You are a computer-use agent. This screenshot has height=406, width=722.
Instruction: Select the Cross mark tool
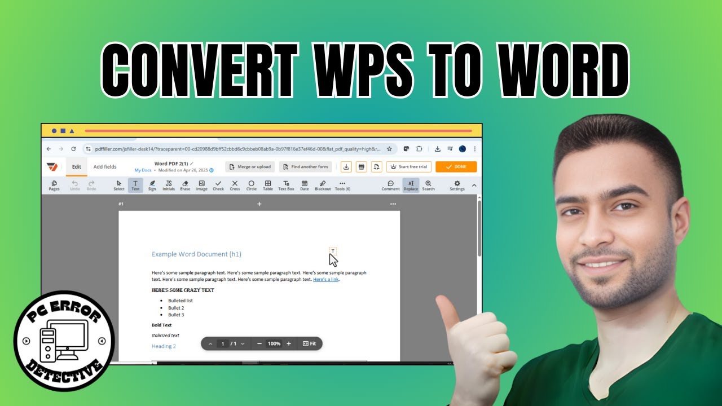click(235, 186)
